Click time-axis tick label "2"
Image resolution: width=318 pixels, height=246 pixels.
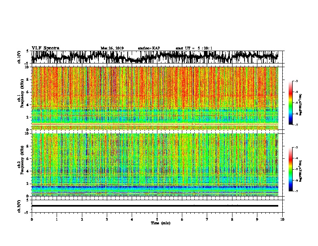[x=82, y=219]
